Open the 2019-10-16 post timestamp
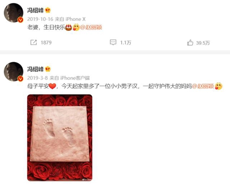 [40, 19]
